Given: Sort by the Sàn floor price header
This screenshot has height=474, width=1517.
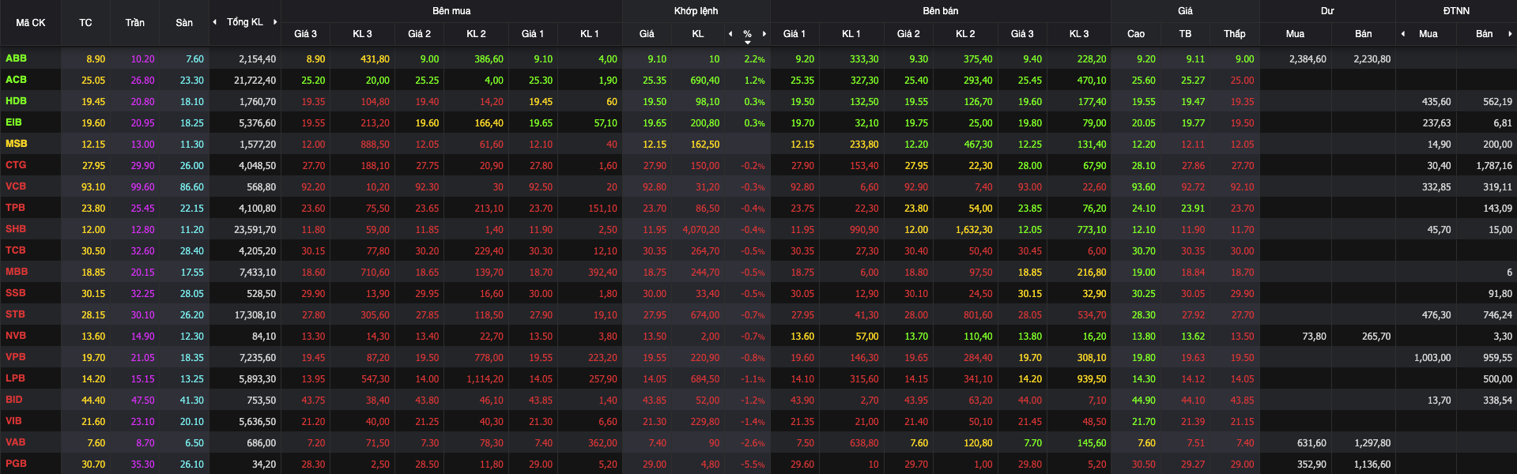Looking at the screenshot, I should 184,23.
